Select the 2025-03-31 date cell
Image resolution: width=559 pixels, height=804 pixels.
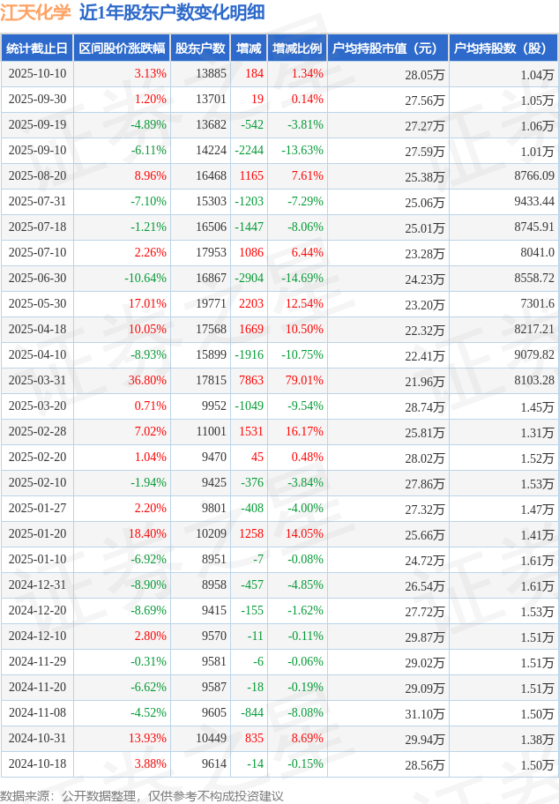point(37,381)
